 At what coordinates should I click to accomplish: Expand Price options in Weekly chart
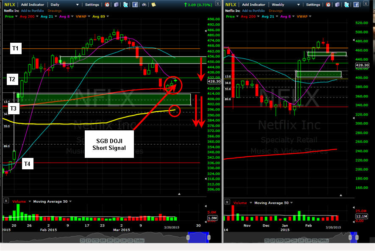(237, 17)
